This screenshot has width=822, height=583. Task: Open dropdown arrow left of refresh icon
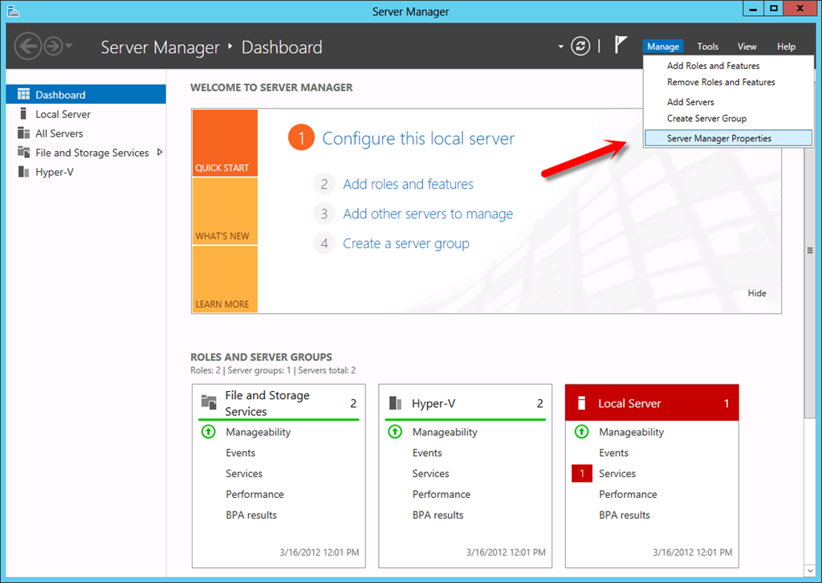point(560,47)
